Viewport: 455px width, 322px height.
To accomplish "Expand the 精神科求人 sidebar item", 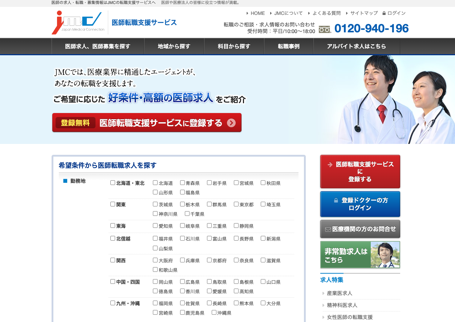I will click(x=342, y=305).
